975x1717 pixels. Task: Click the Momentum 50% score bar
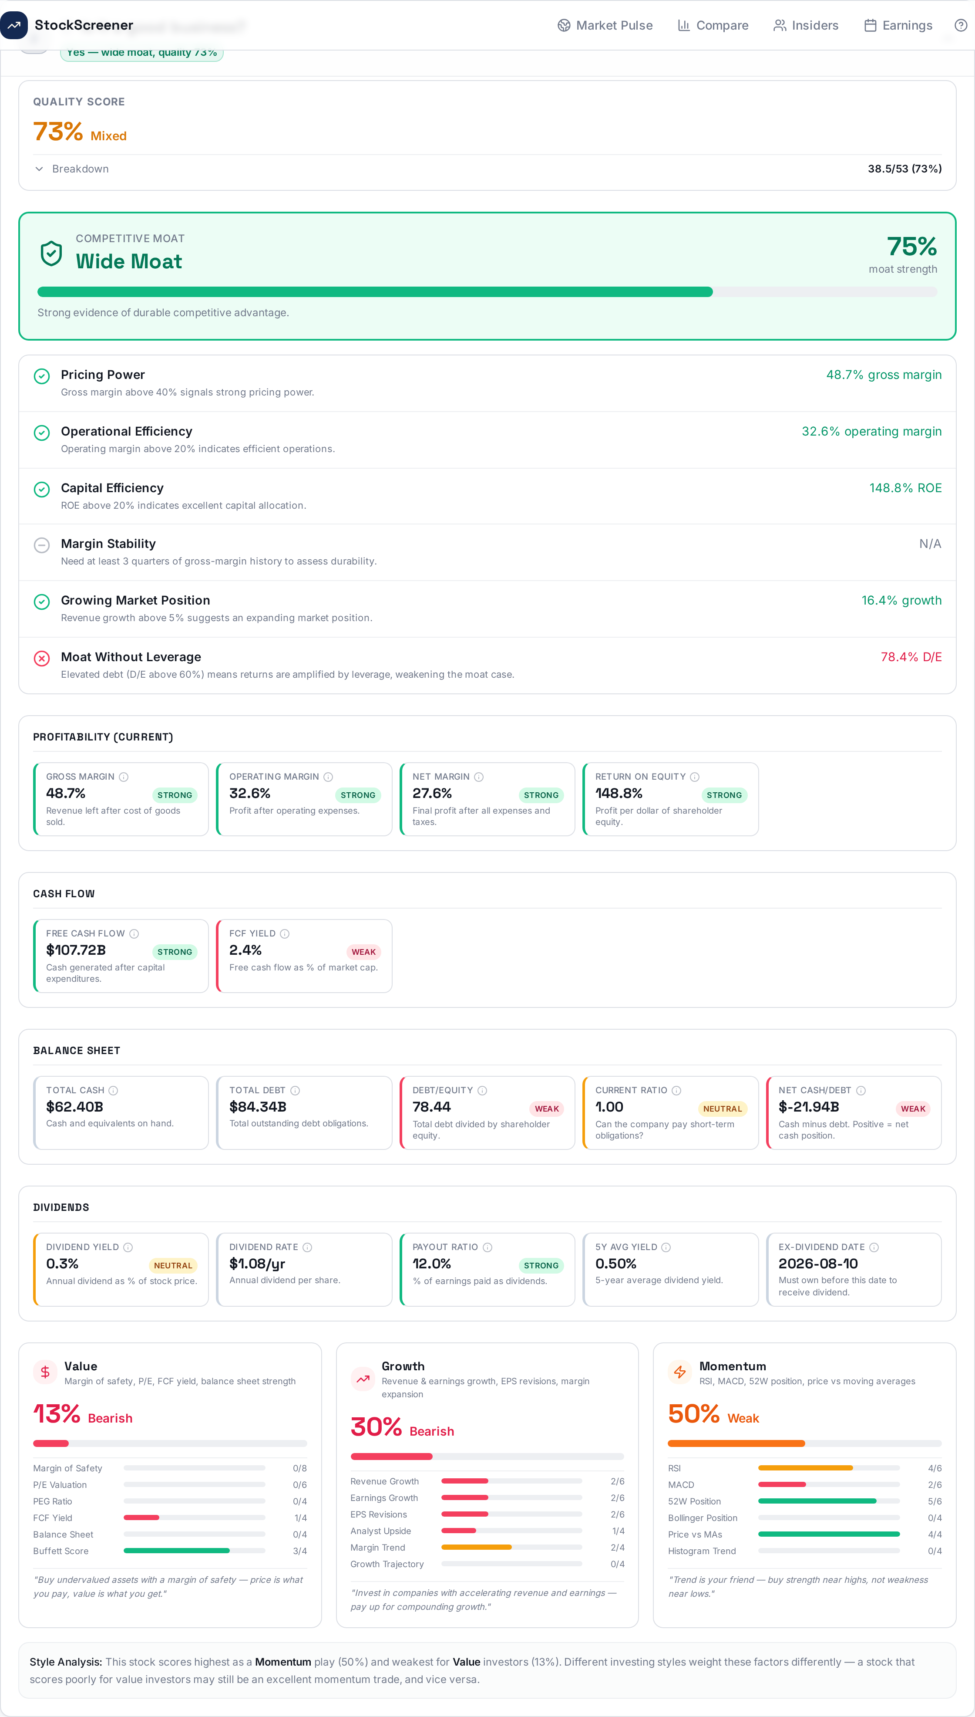805,1443
